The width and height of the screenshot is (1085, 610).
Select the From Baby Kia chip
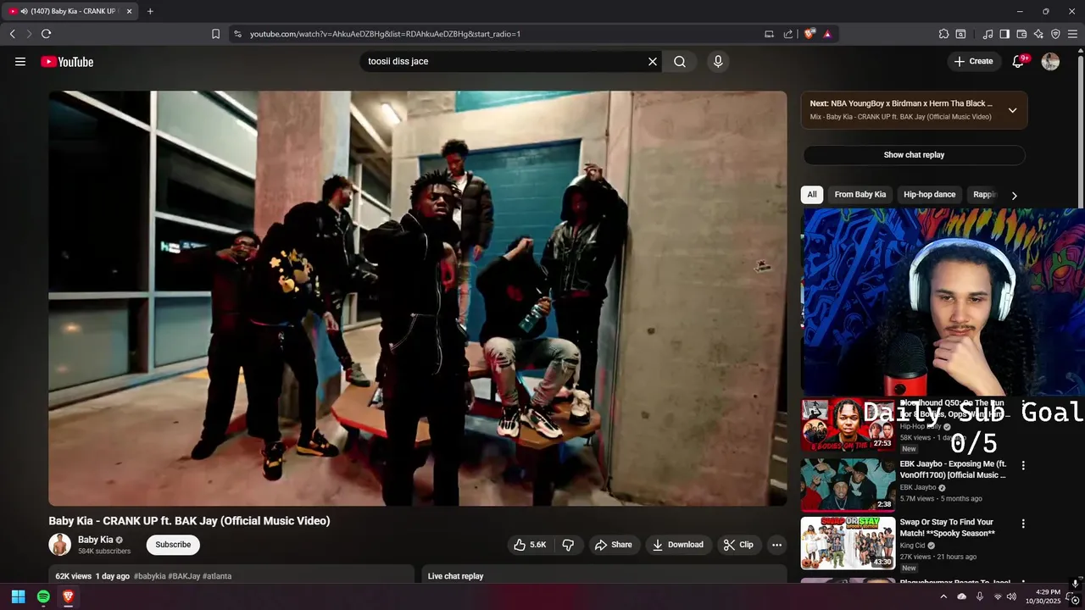coord(860,195)
